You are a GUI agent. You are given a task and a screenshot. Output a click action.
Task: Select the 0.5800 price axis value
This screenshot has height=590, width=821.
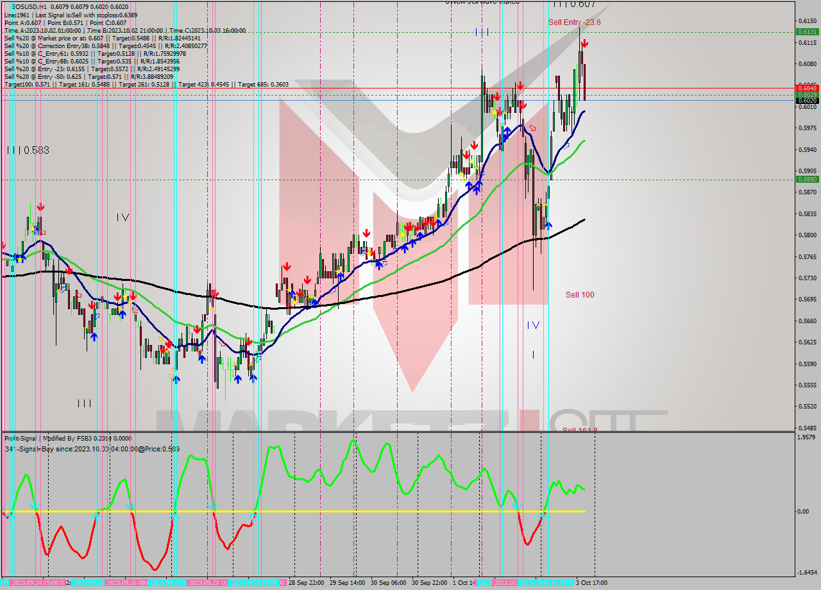point(807,235)
